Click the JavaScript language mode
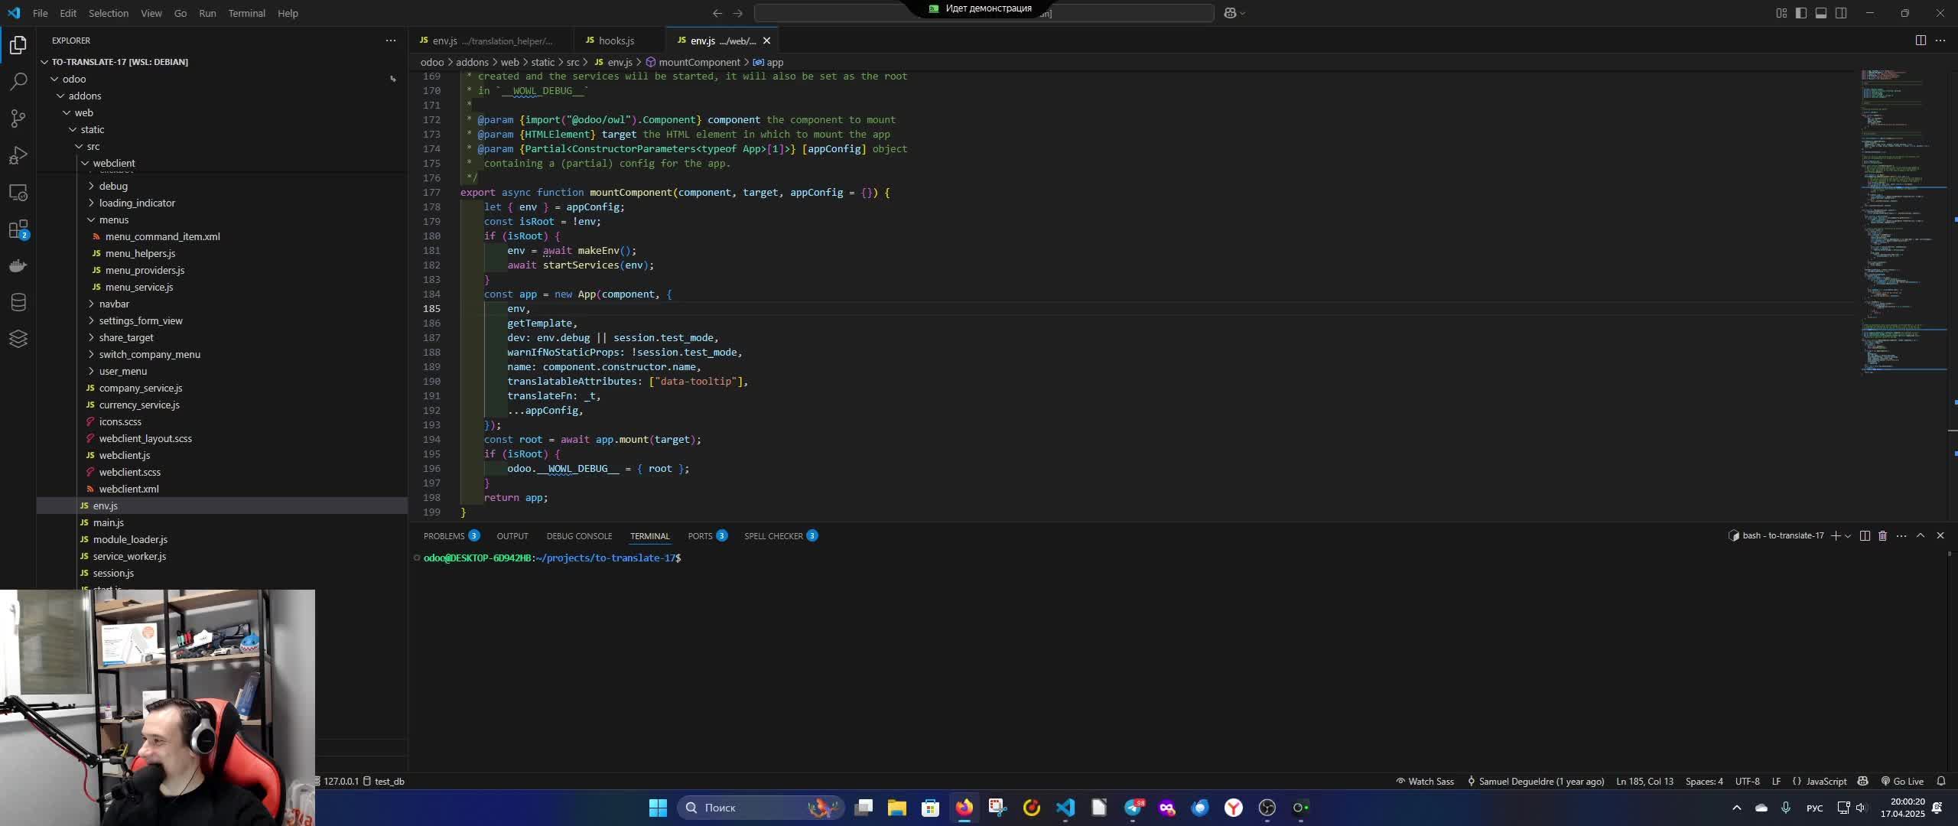 (x=1826, y=781)
